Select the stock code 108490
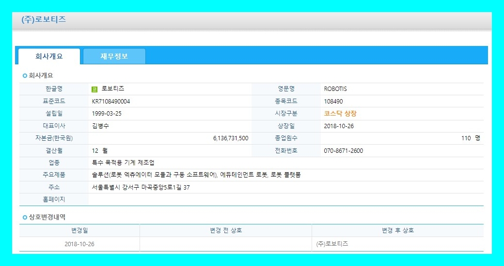This screenshot has width=504, height=266. [x=333, y=102]
